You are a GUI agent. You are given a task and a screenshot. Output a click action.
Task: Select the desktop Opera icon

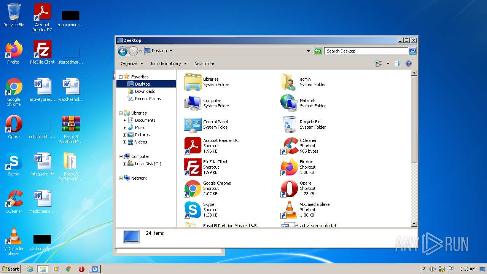pos(14,127)
